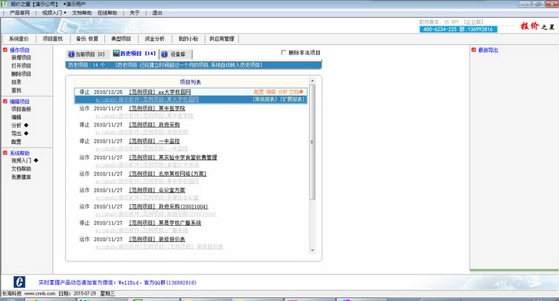Open 视频入门 in the top menu bar
This screenshot has height=301, width=559.
[x=54, y=13]
